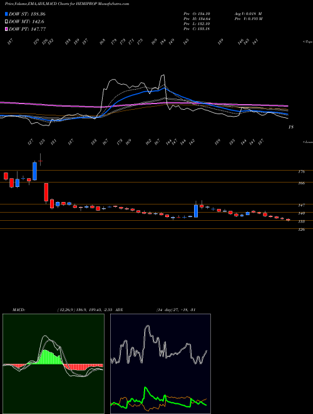Click the Pre C close price value
Viewport: 313px width, 414px height.
203,29
